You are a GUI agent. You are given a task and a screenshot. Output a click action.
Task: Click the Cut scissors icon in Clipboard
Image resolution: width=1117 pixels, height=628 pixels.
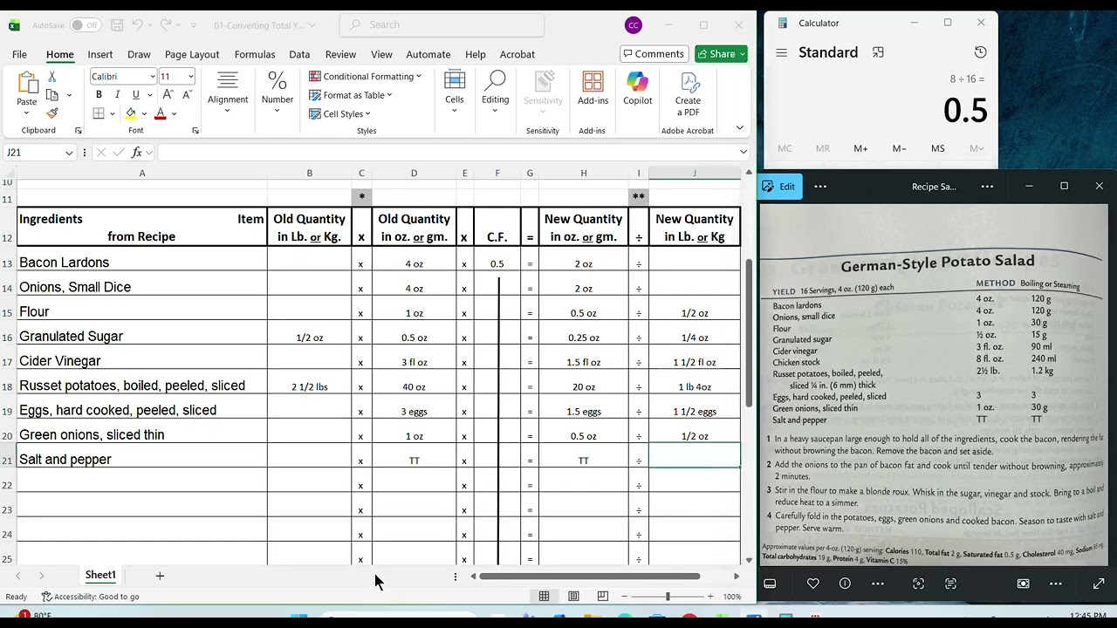tap(52, 77)
